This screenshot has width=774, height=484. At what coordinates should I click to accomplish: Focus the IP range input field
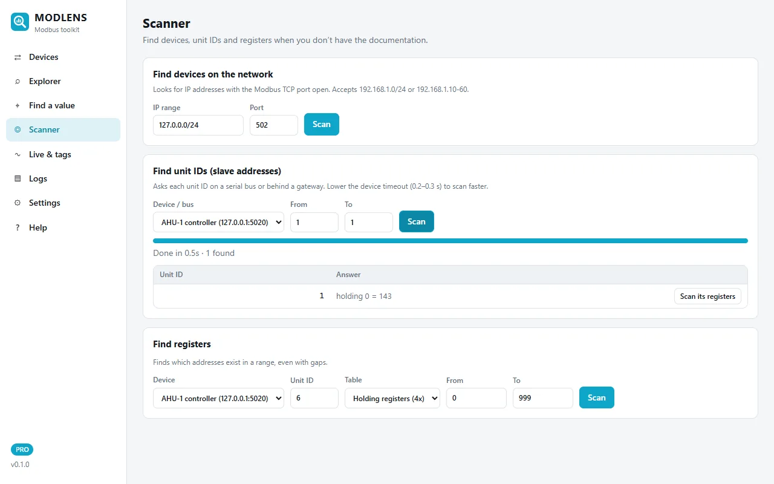coord(198,125)
